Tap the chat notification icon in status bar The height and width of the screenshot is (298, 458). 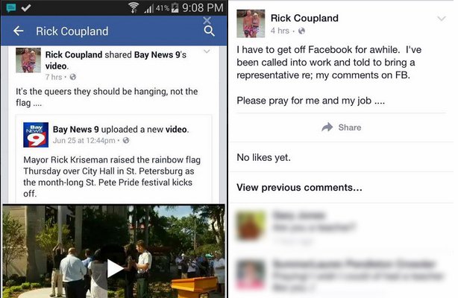(x=10, y=7)
